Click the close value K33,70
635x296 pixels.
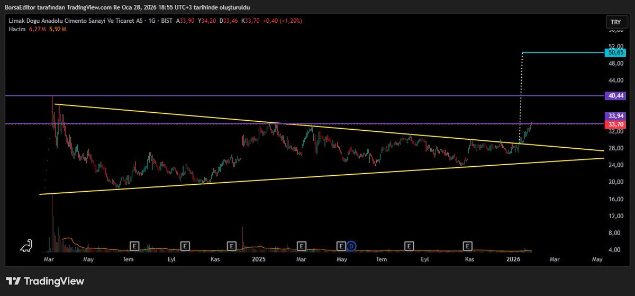coord(250,21)
